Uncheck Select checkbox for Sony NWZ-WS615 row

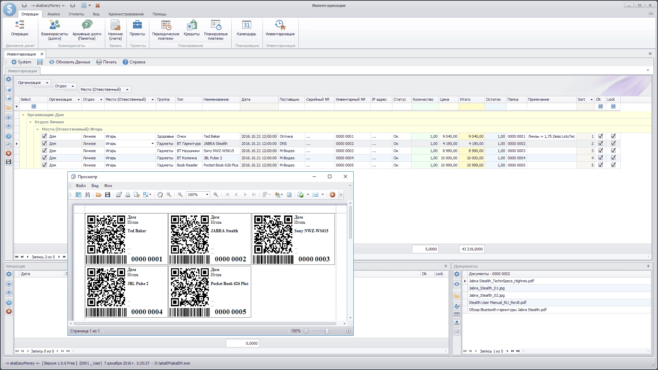[x=44, y=151]
